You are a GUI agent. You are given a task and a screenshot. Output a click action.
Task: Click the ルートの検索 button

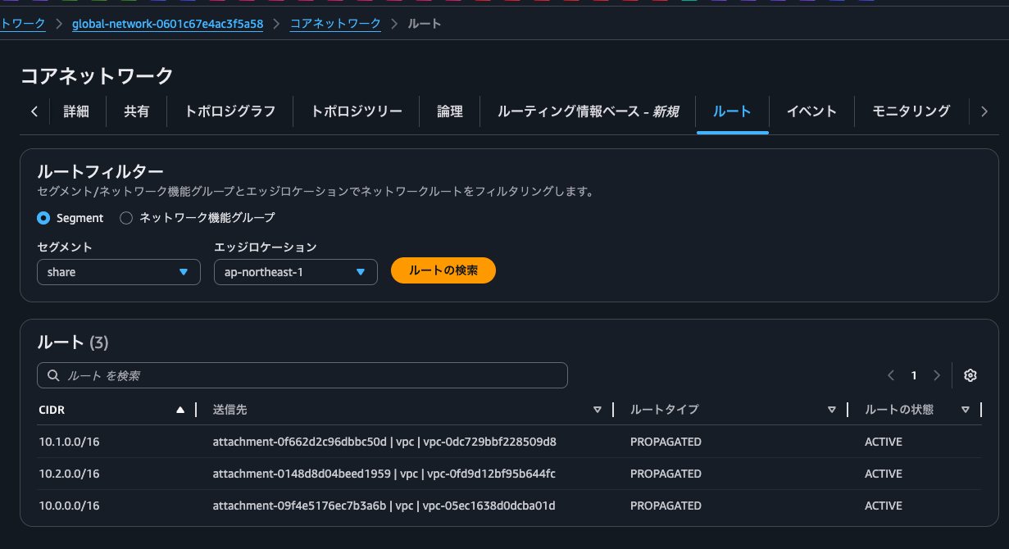[x=443, y=270]
